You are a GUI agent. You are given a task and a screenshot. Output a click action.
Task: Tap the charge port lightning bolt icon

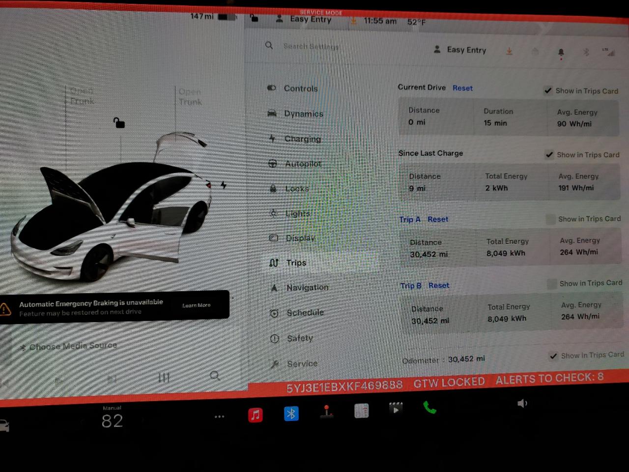[x=224, y=185]
